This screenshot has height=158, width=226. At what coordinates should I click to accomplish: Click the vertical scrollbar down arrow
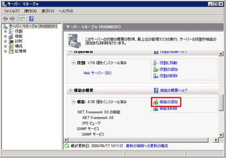(x=221, y=135)
